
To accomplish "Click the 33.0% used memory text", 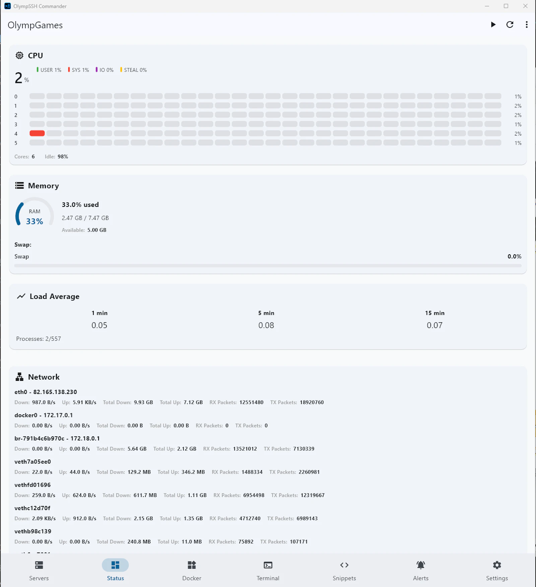I will 80,204.
